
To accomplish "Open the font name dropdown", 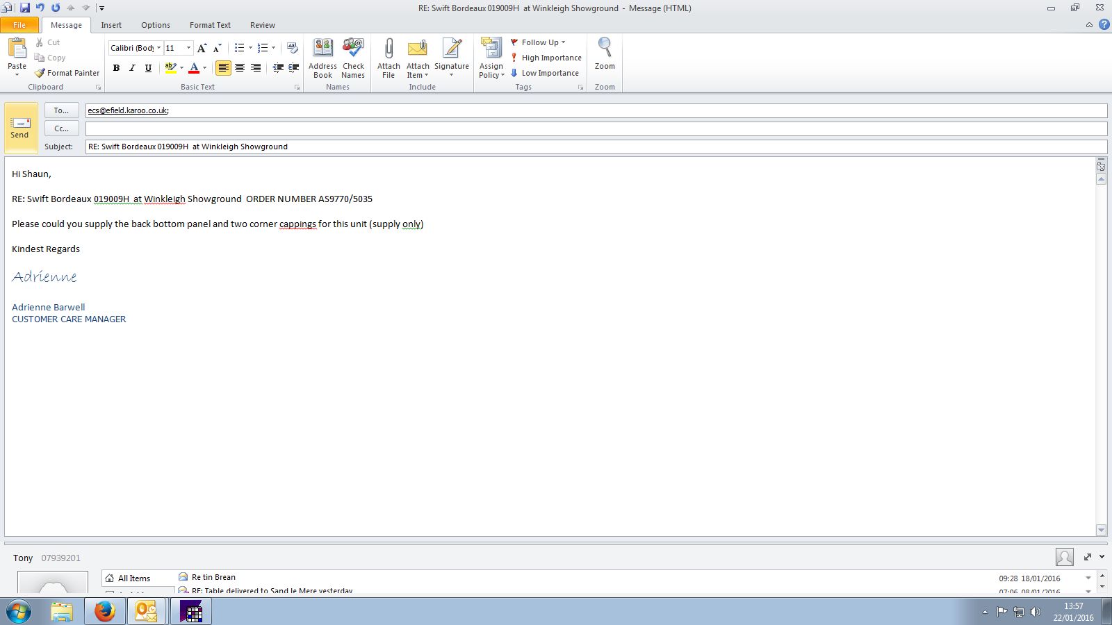I will (158, 48).
